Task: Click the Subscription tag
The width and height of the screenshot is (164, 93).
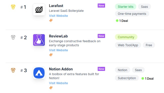Action: coord(127,78)
